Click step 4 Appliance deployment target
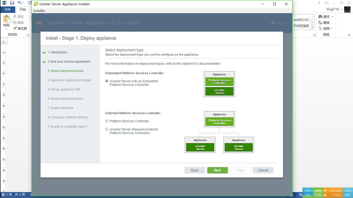This screenshot has height=198, width=353. coord(69,80)
